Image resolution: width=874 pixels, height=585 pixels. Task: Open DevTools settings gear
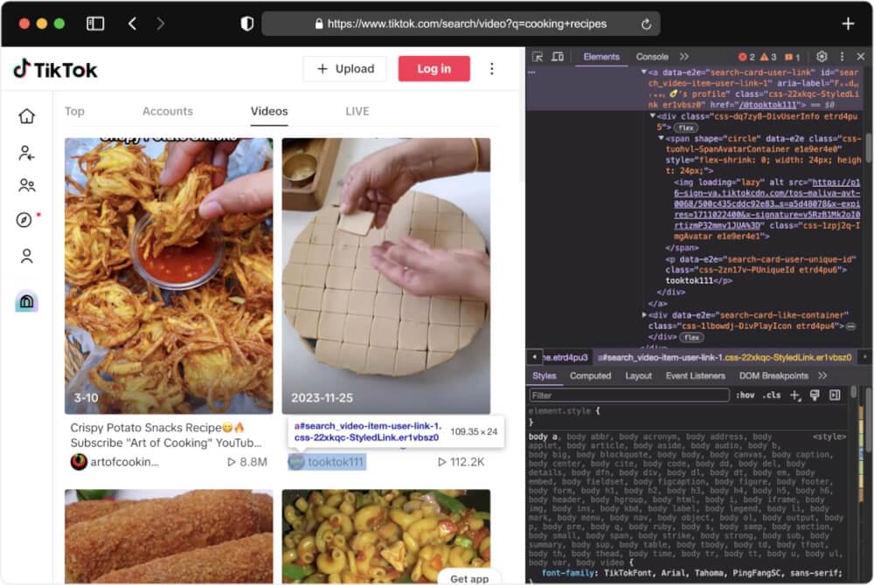point(822,57)
